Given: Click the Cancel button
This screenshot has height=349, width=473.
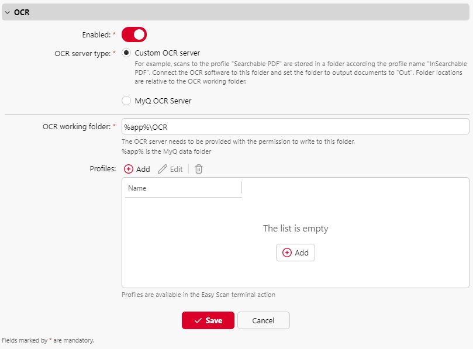Looking at the screenshot, I should (x=263, y=320).
